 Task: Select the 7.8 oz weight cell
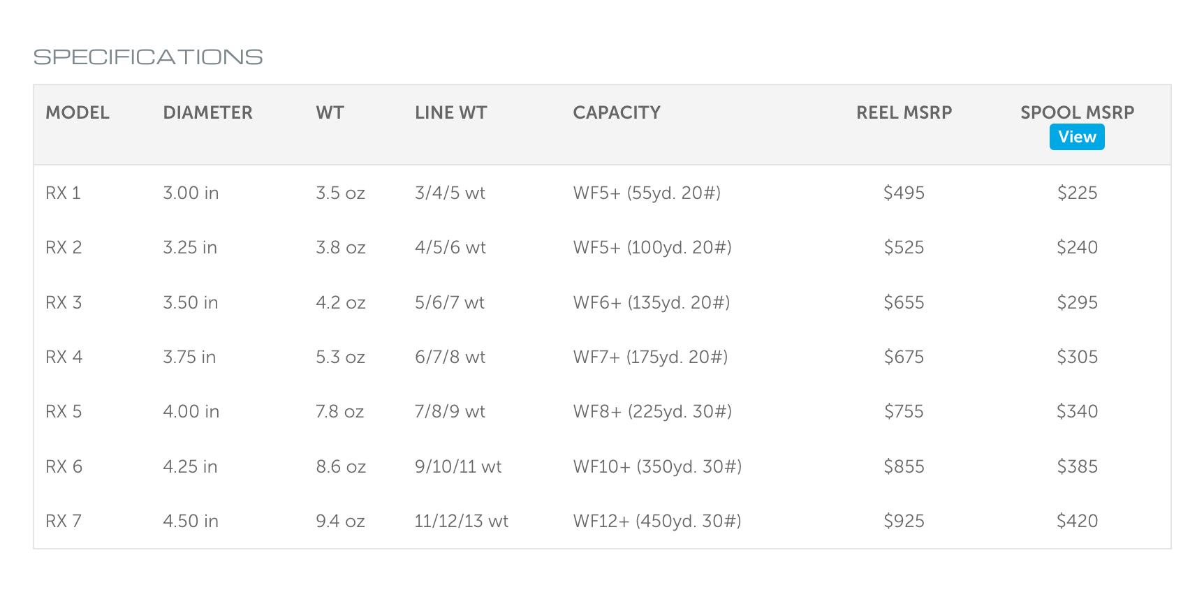click(339, 411)
